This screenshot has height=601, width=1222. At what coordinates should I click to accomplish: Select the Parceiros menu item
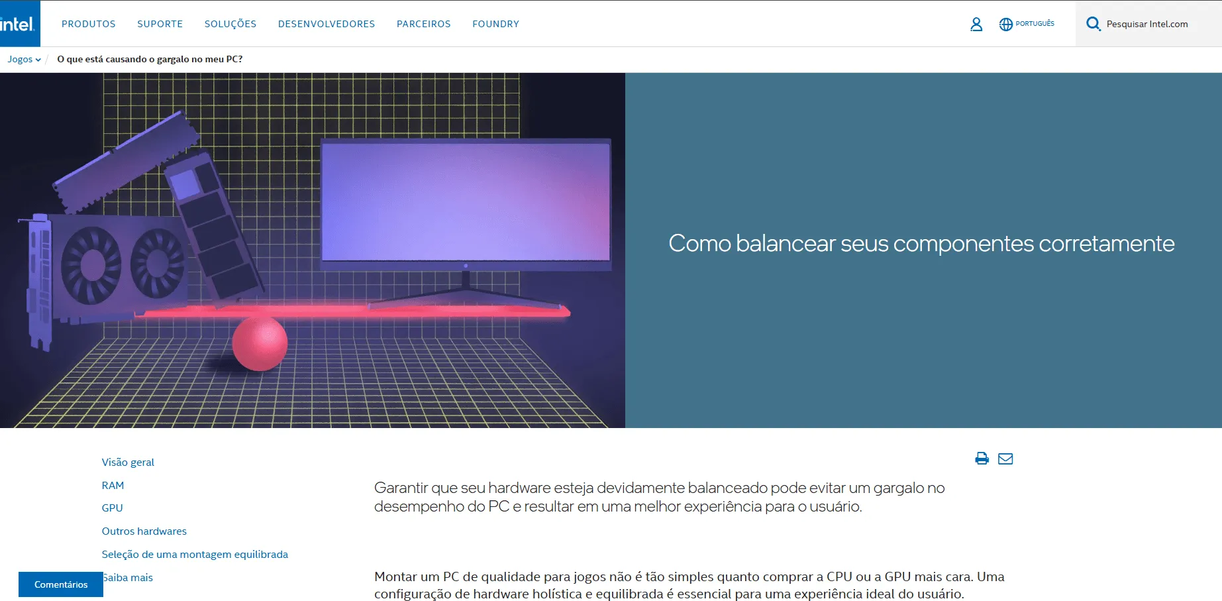[x=423, y=24]
